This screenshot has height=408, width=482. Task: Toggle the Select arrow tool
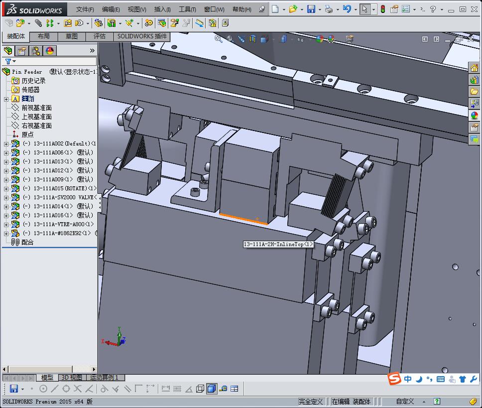[x=365, y=9]
